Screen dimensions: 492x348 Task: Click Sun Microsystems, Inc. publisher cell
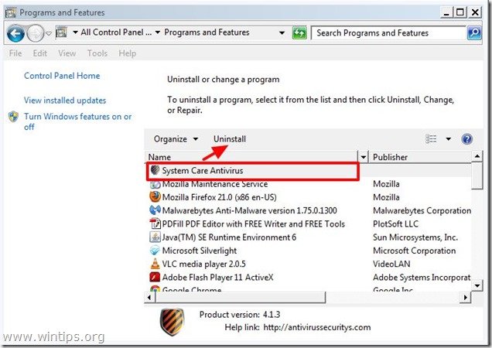click(415, 237)
